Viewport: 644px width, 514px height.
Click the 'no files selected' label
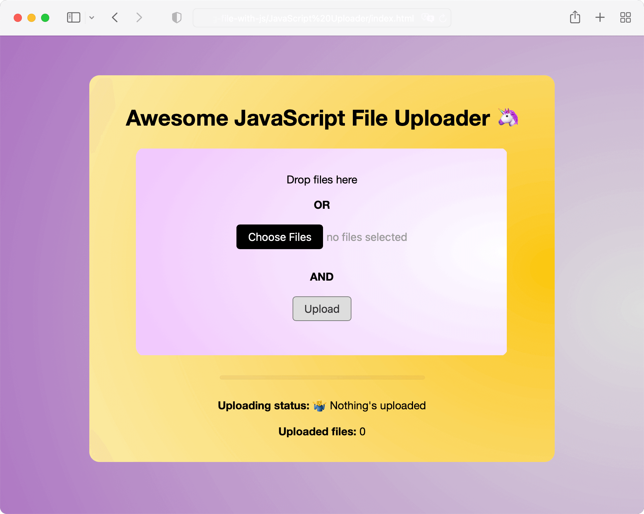click(366, 237)
